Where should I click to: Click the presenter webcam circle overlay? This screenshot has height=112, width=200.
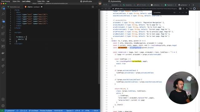(182, 88)
